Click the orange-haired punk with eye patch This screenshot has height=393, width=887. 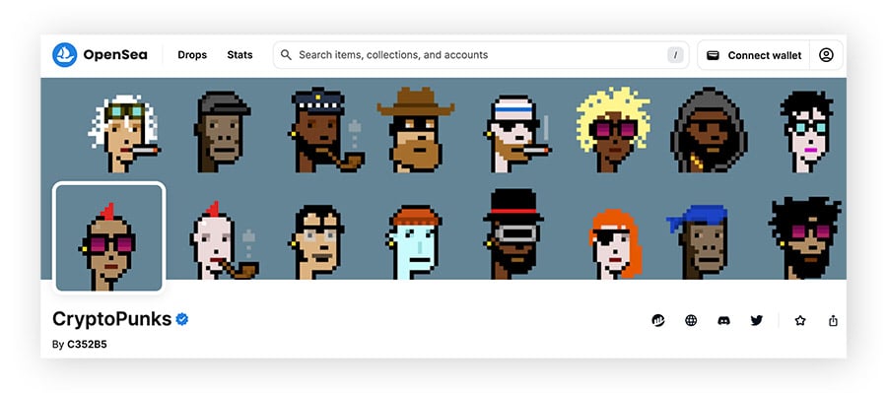click(x=615, y=244)
